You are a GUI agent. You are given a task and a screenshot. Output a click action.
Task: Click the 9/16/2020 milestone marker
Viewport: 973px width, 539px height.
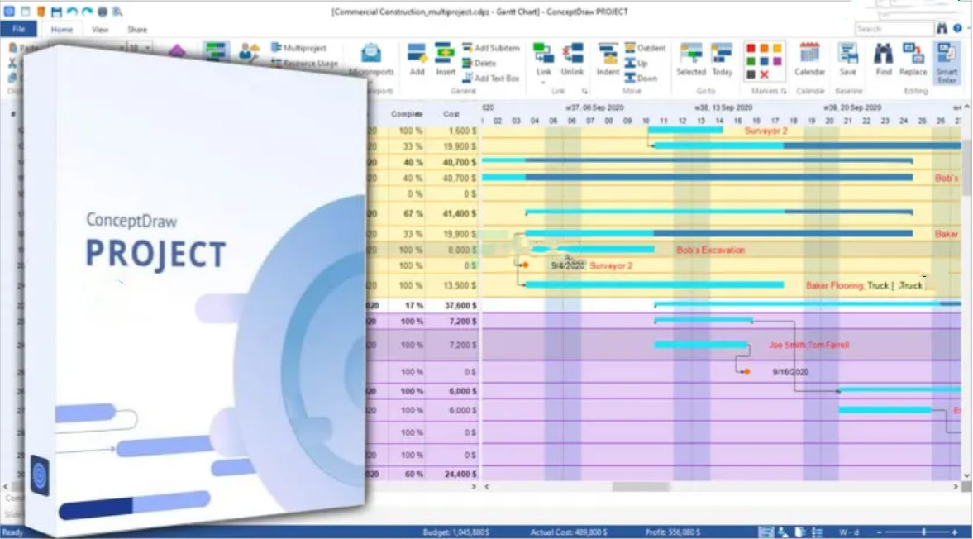(746, 372)
